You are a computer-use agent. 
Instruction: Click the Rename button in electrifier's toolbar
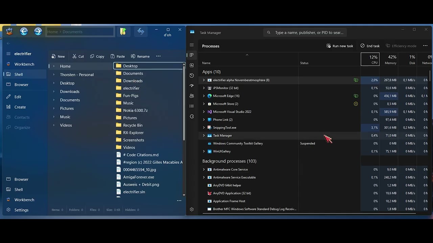click(140, 56)
